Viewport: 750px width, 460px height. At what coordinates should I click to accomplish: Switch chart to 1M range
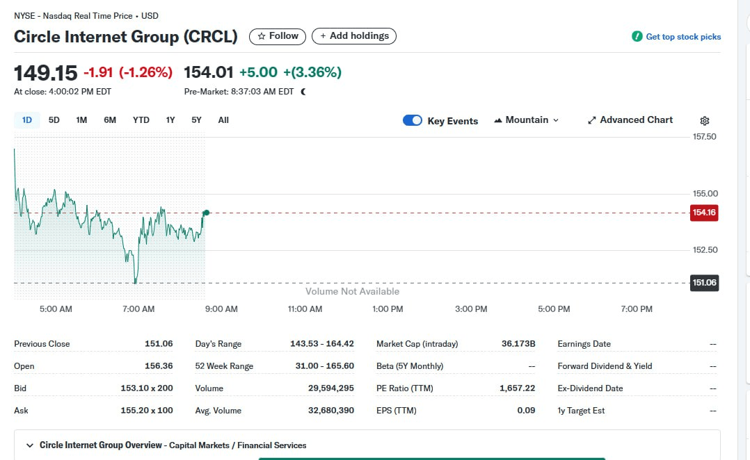81,120
